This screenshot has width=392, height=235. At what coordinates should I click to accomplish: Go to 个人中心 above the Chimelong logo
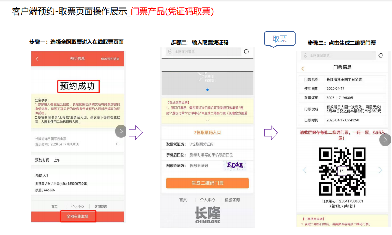208,200
